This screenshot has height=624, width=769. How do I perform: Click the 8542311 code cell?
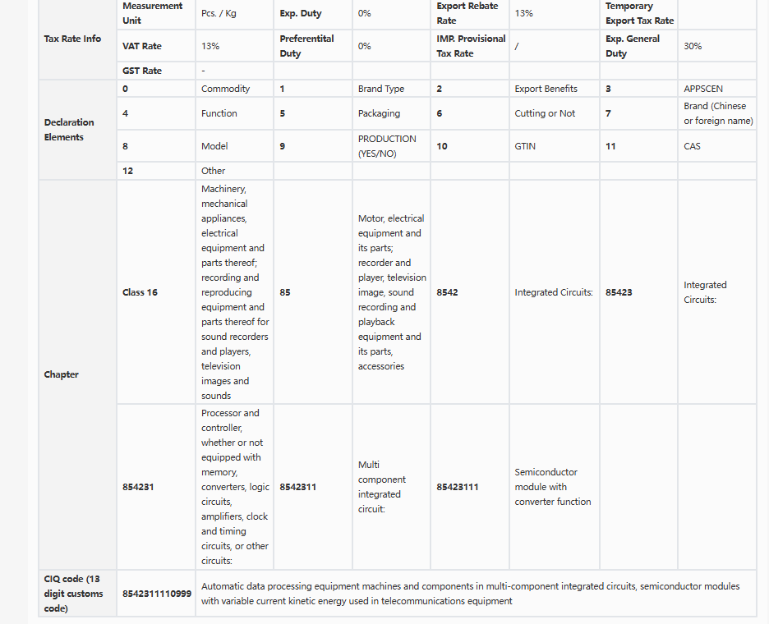(x=313, y=487)
